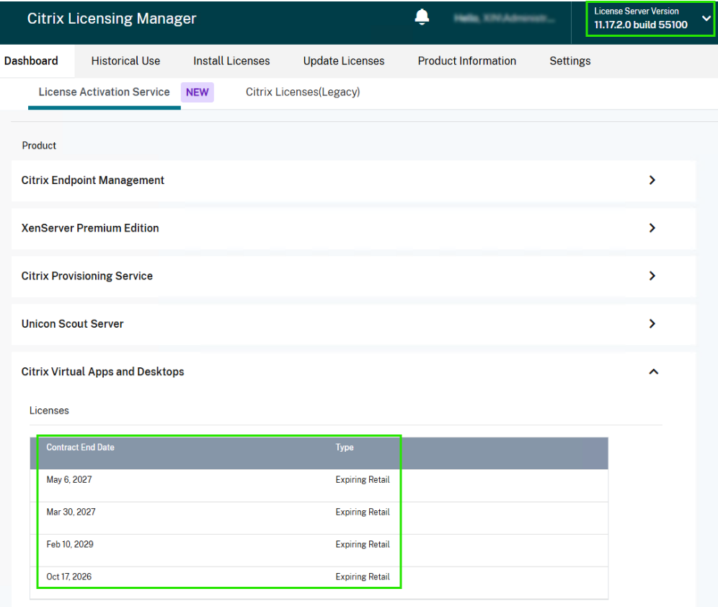Click the Citrix Licensing Manager title
Screen dimensions: 718x607
(112, 18)
